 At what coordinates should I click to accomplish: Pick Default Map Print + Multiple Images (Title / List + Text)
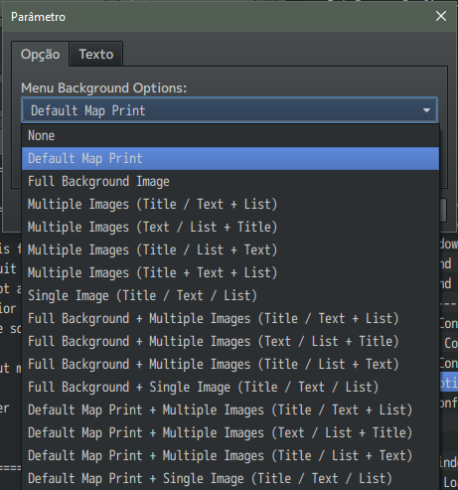point(230,456)
